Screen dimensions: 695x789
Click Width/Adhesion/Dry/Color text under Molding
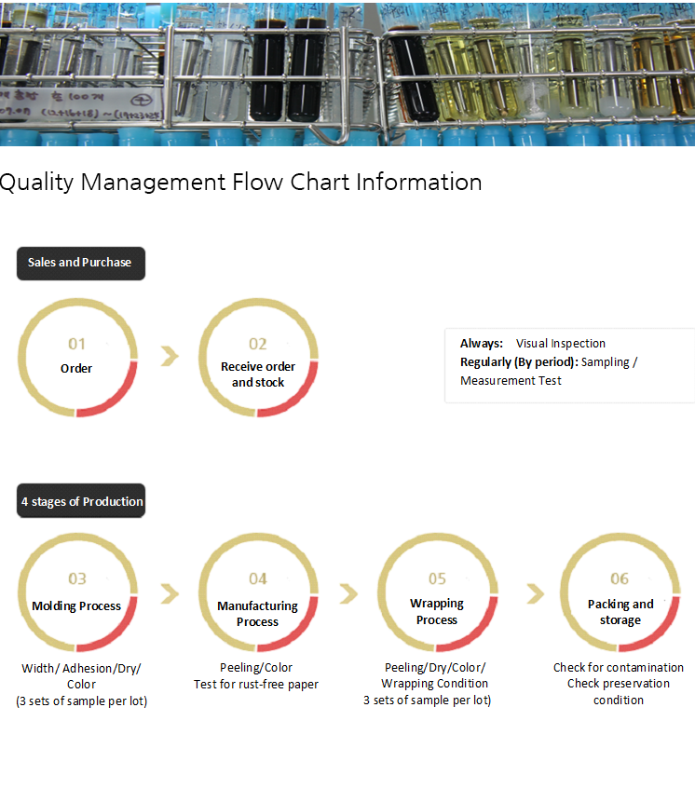coord(82,676)
